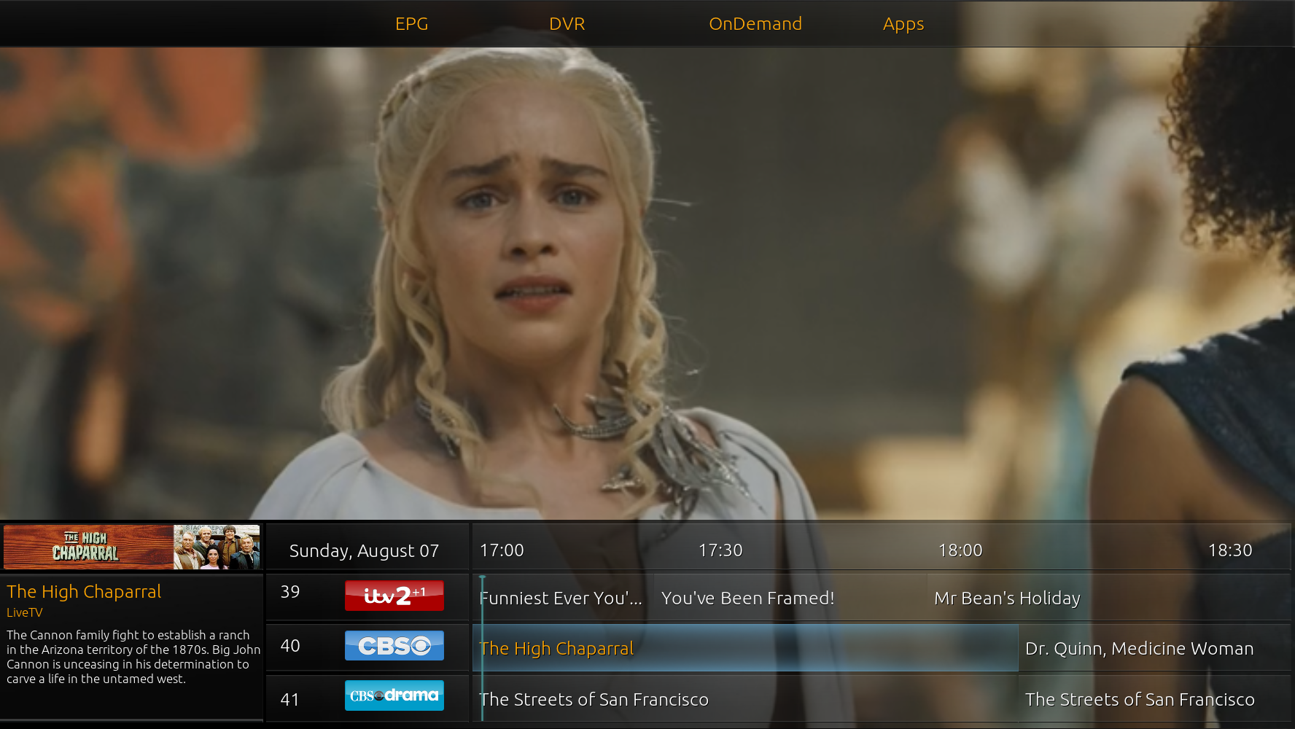Viewport: 1295px width, 729px height.
Task: Open the OnDemand menu
Action: [755, 24]
